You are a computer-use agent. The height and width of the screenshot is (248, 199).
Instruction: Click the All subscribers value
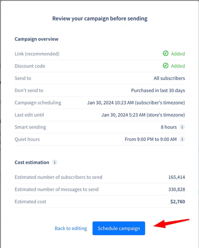(x=169, y=78)
